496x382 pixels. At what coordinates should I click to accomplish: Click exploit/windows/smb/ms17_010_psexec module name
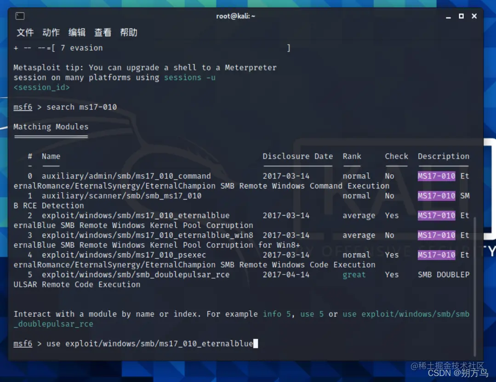[124, 255]
